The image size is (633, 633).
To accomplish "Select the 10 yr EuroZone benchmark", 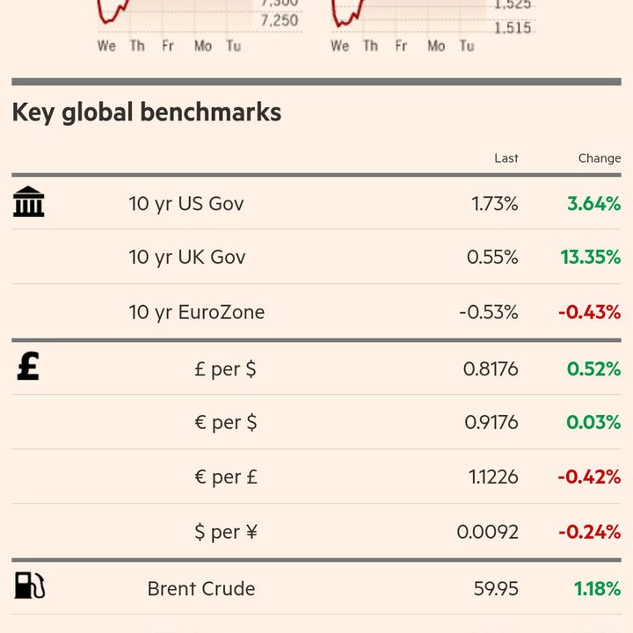I will (196, 312).
